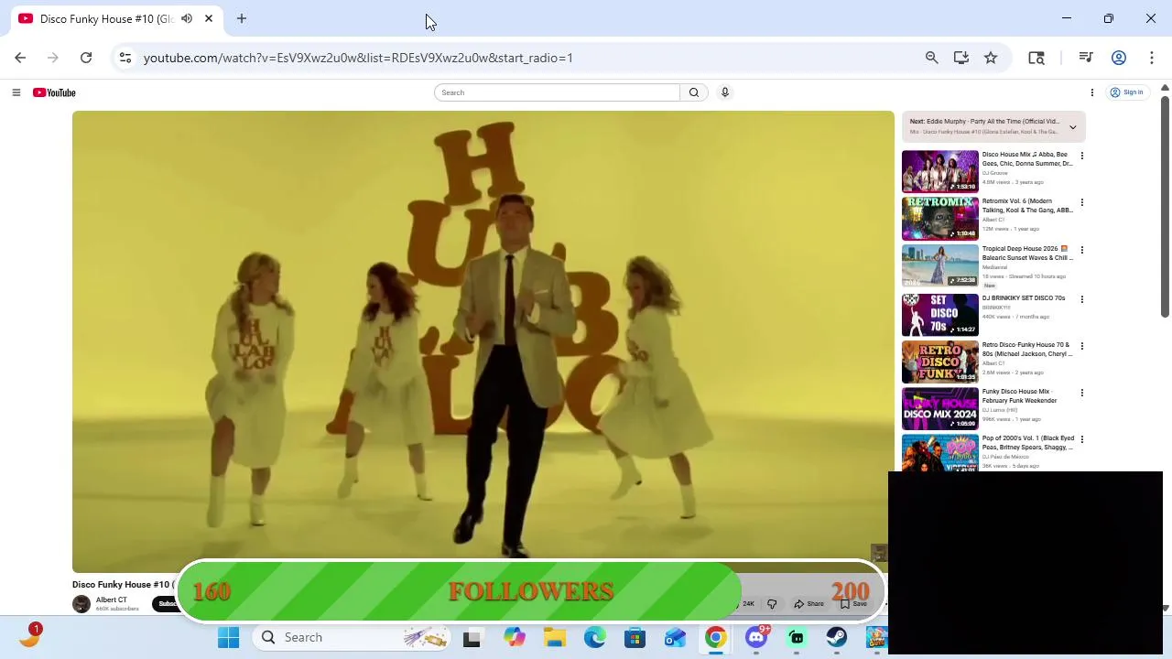
Task: Open options menu for Retromix Vol. 6
Action: click(x=1081, y=202)
